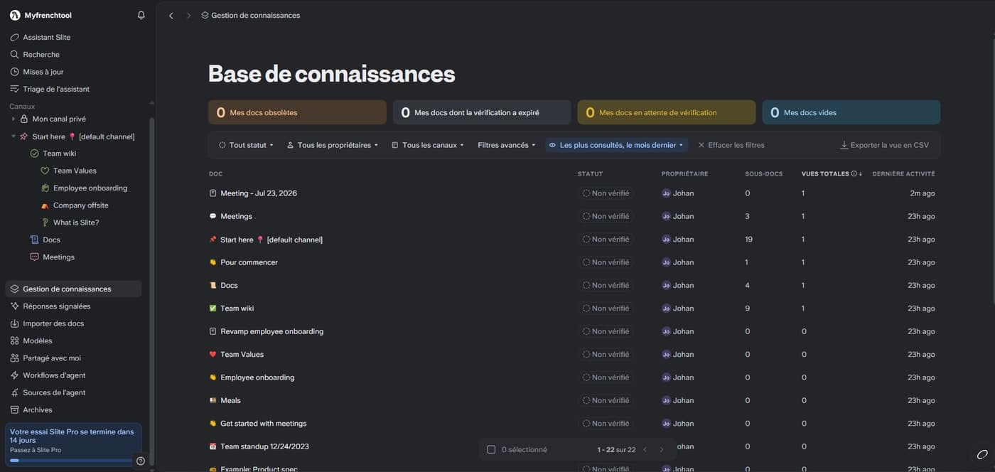This screenshot has width=995, height=472.
Task: Click the Importer des docs icon
Action: [14, 323]
